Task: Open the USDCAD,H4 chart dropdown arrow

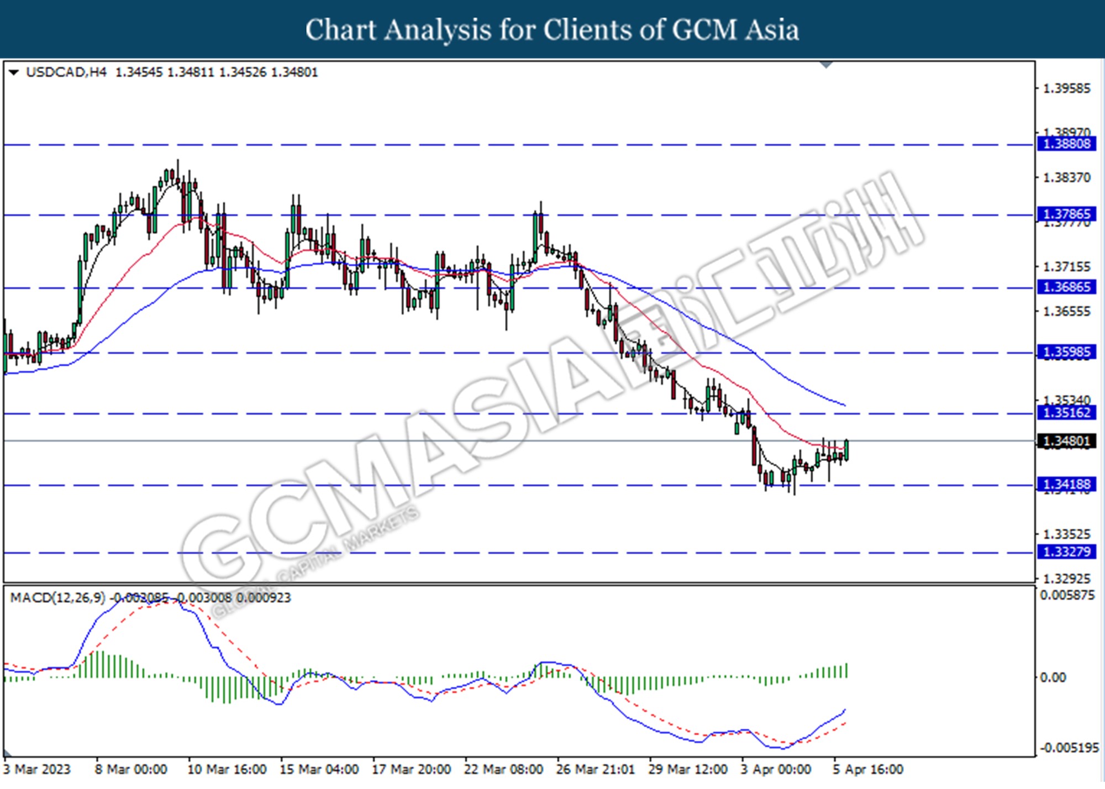Action: [14, 72]
